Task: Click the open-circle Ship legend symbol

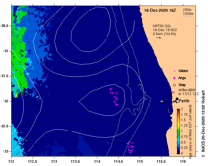Action: coord(174,85)
